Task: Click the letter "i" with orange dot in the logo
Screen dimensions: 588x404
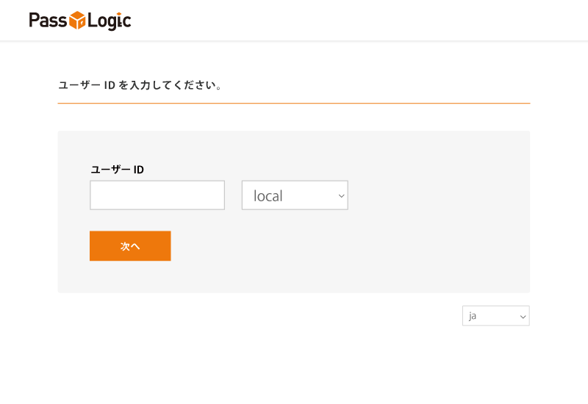Action: (121, 21)
